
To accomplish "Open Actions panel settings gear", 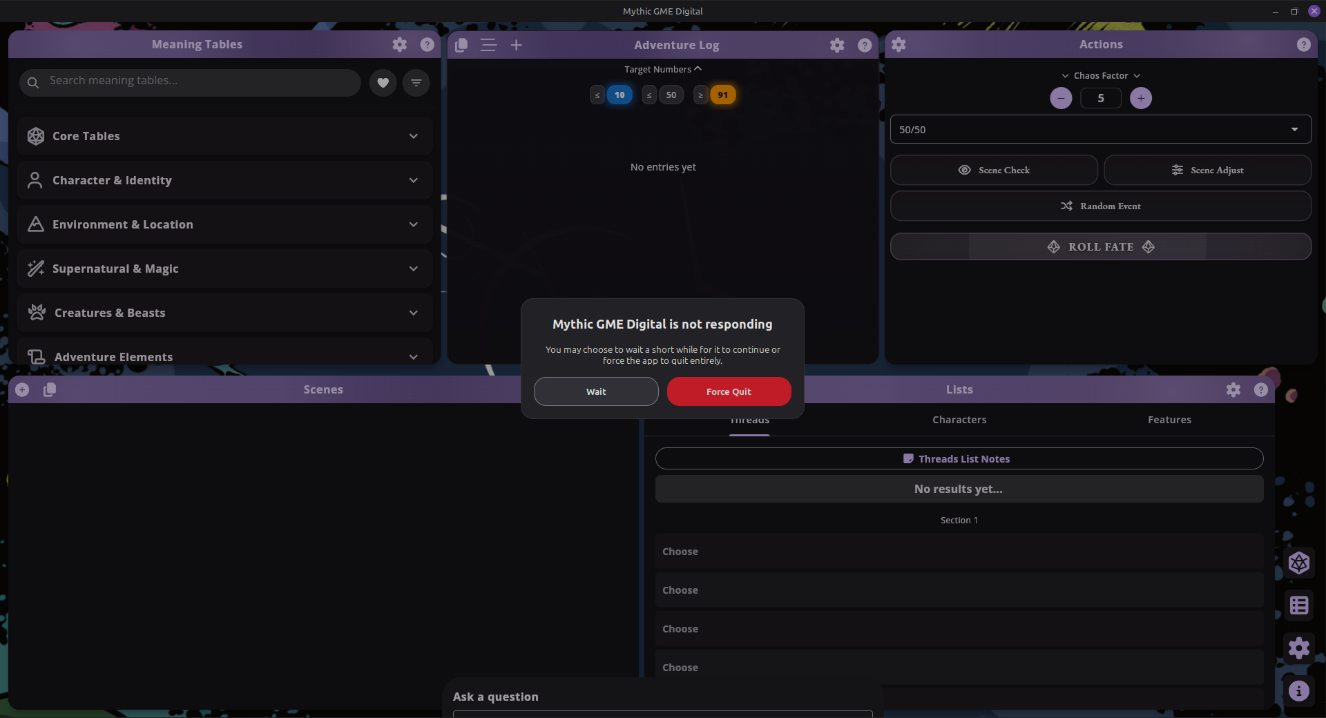I will click(x=899, y=44).
